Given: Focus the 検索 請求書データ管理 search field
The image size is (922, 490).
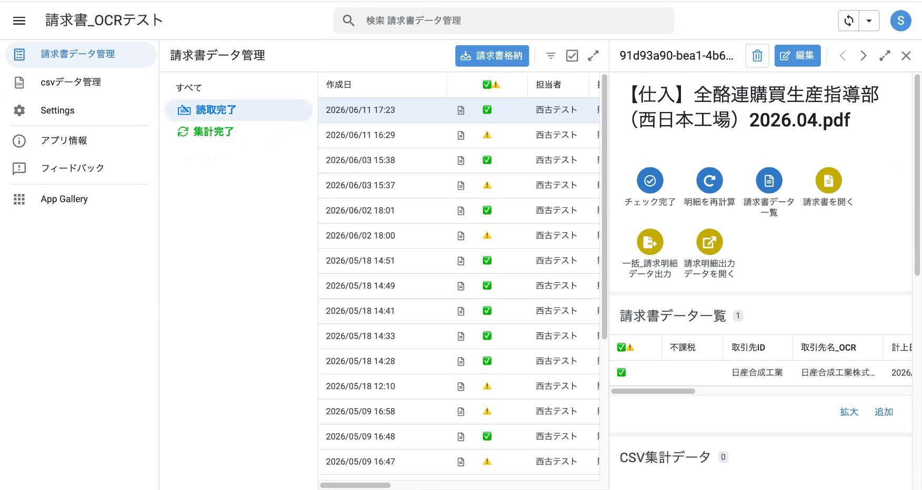Looking at the screenshot, I should coord(503,21).
